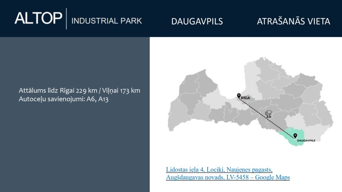The image size is (342, 192).
Task: Click the "Autoceļu savienojumi: A6, A13" line
Action: [x=63, y=99]
